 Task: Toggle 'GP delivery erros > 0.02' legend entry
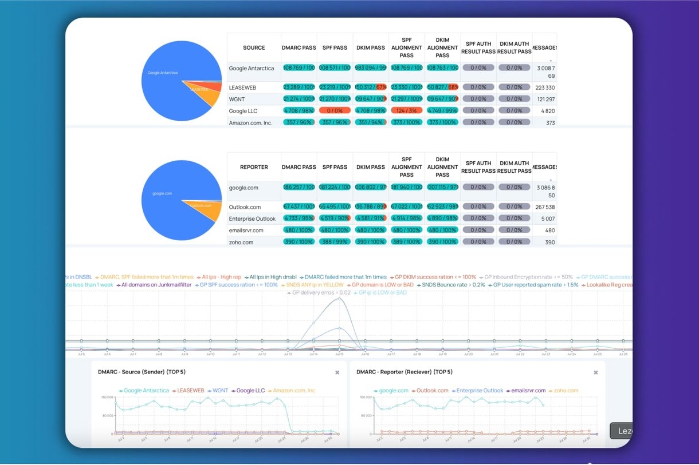(319, 293)
